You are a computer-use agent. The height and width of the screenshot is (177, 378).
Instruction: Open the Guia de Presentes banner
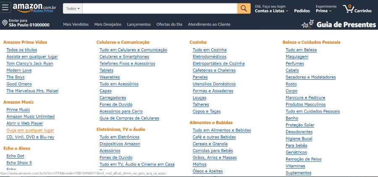coord(339,24)
